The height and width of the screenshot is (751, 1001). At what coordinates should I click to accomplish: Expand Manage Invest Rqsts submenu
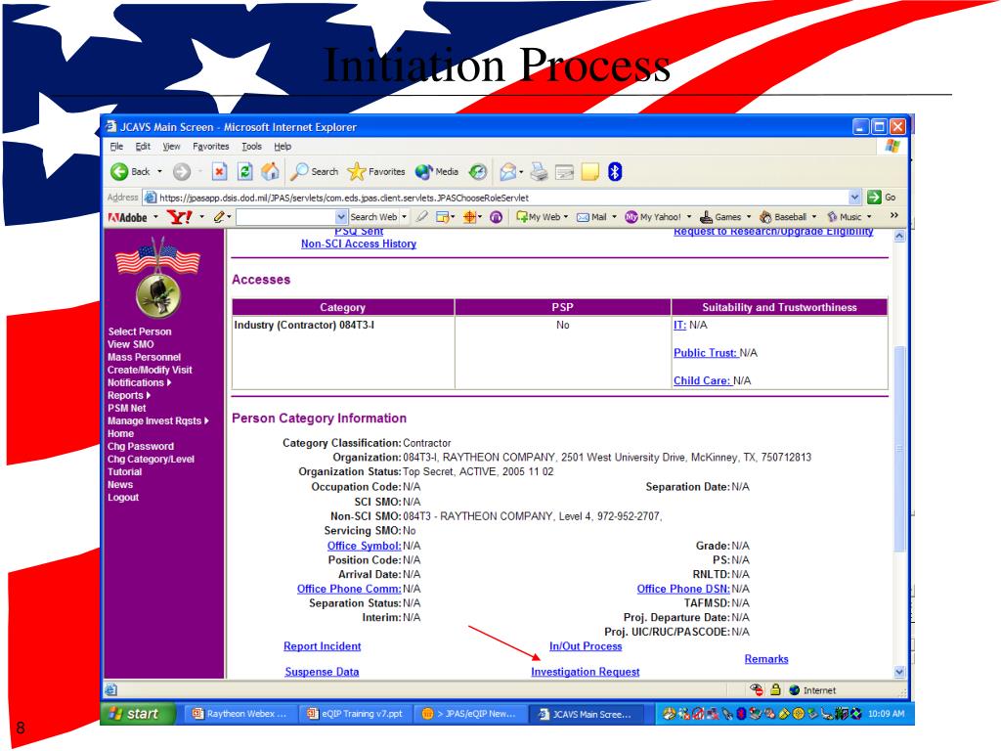(x=157, y=420)
